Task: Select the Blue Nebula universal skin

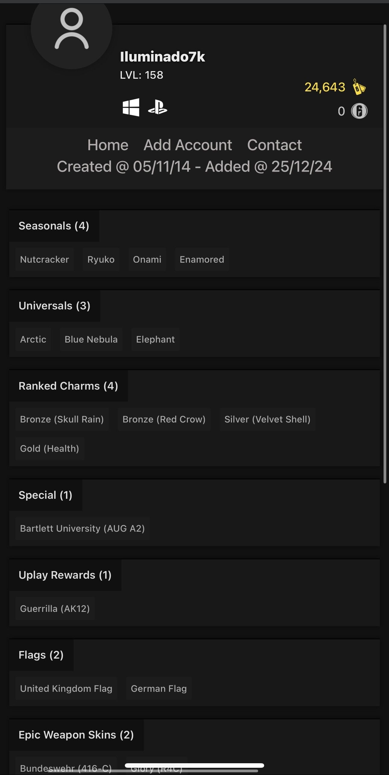Action: 91,339
